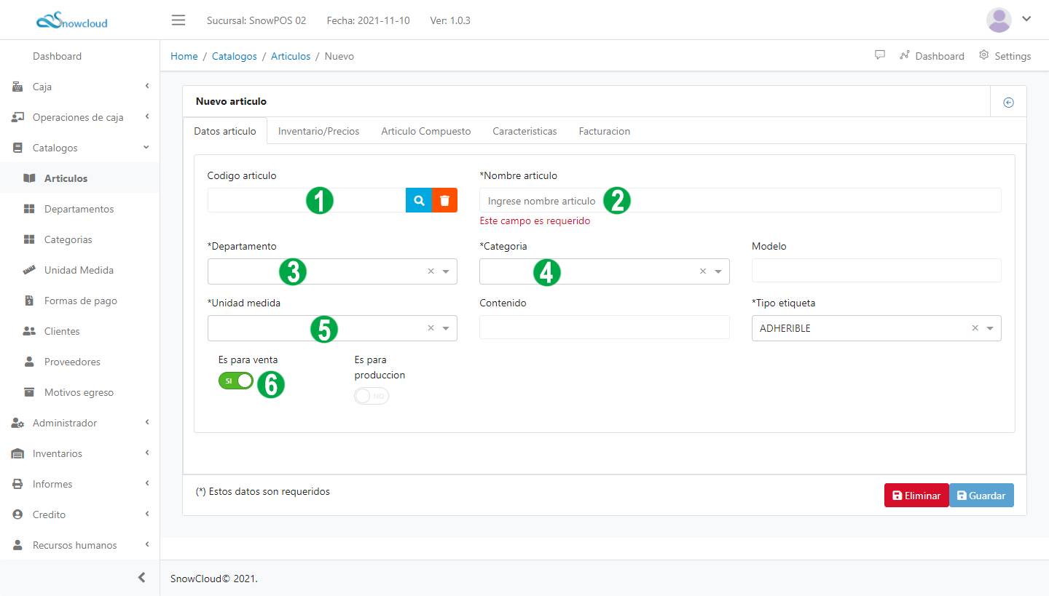Click the user avatar icon
This screenshot has width=1049, height=596.
[999, 20]
